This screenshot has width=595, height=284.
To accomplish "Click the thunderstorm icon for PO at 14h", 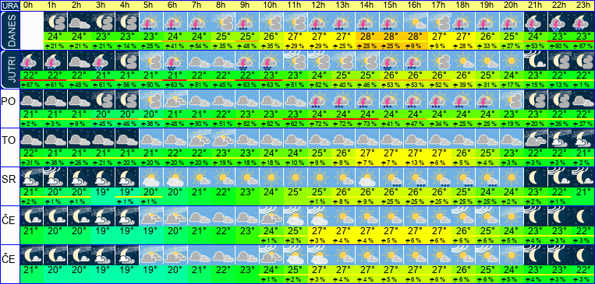I will tap(367, 100).
